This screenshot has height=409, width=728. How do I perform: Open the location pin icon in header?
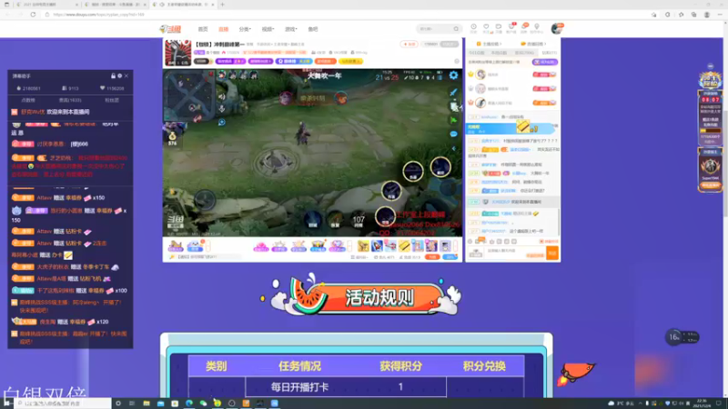tap(537, 27)
